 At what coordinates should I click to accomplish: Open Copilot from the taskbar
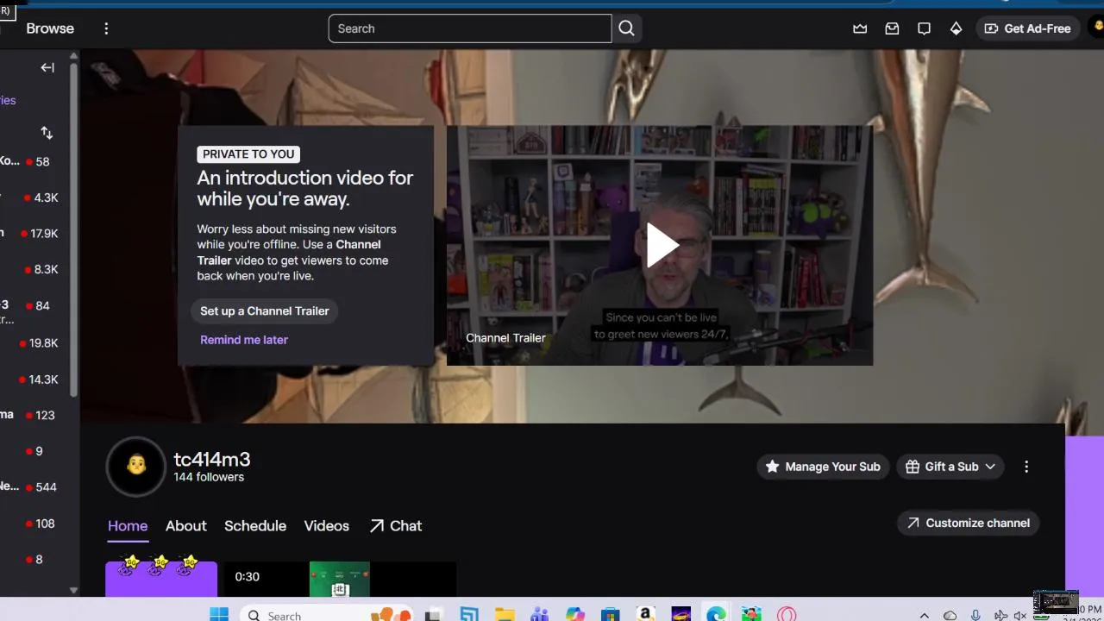click(x=575, y=615)
